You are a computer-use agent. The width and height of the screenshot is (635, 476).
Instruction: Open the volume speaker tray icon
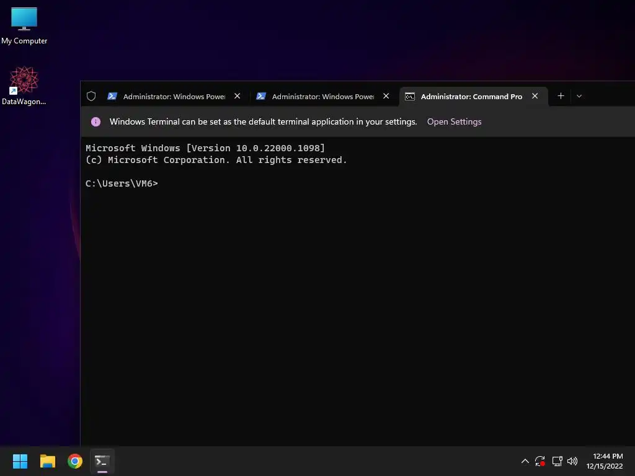pos(572,461)
